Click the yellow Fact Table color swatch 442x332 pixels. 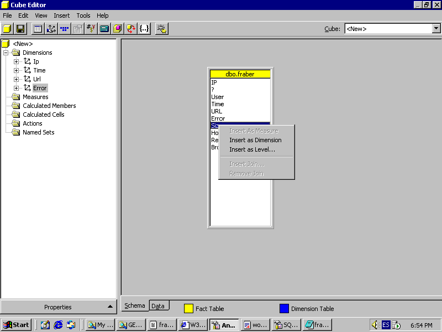[188, 309]
